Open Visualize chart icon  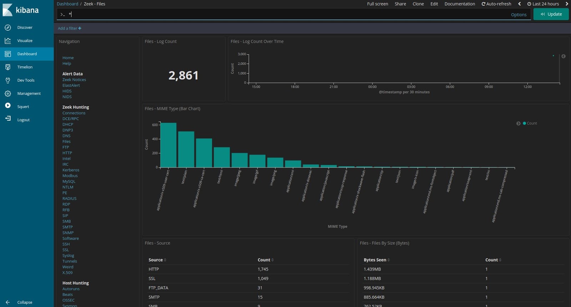click(8, 41)
